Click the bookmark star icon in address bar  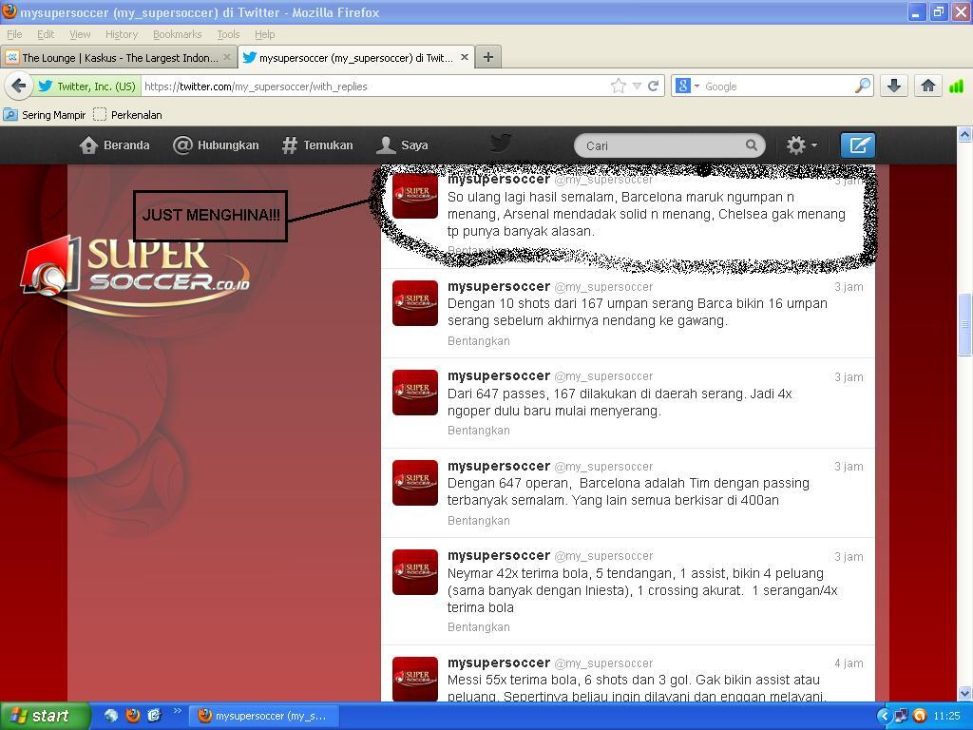coord(618,86)
